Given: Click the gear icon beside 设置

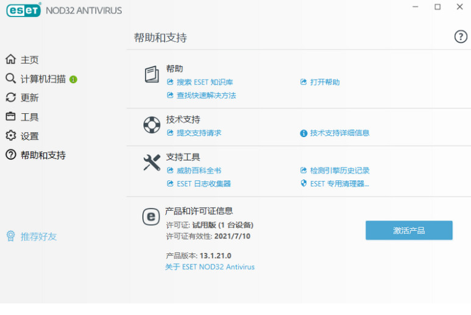Looking at the screenshot, I should [10, 135].
